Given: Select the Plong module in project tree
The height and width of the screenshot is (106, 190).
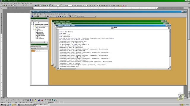Looking at the screenshot, I should pos(39,37).
